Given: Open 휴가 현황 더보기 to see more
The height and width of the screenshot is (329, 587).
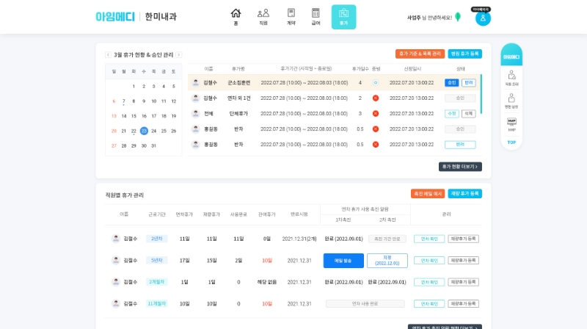Looking at the screenshot, I should pyautogui.click(x=460, y=167).
